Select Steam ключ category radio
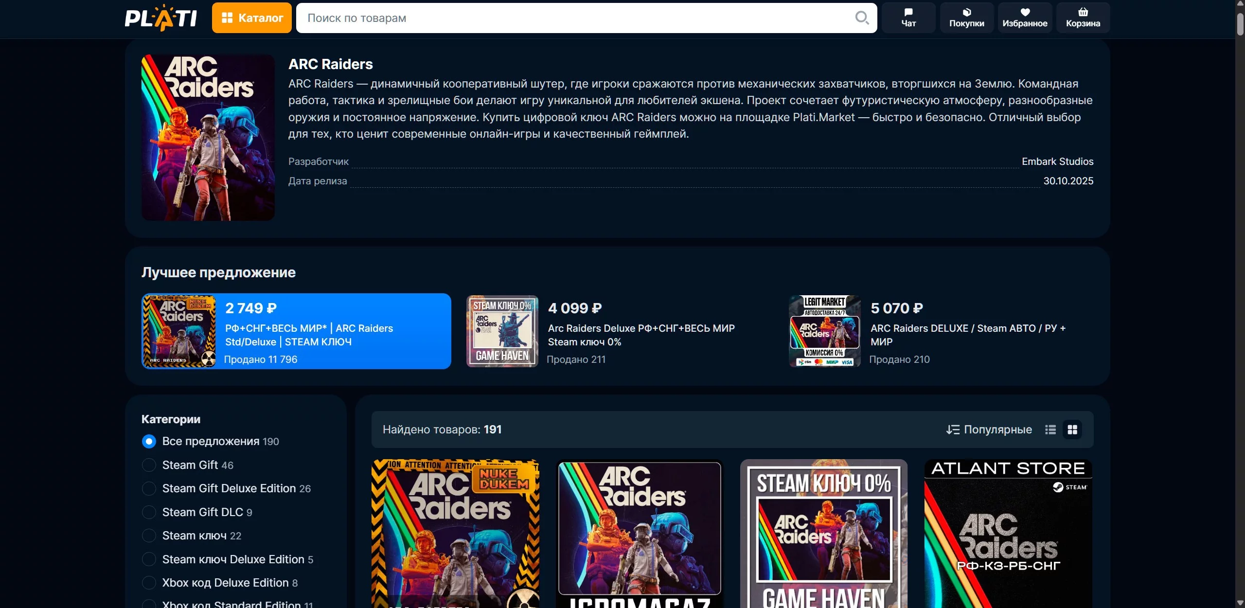Screen dimensions: 1245x608 149,536
